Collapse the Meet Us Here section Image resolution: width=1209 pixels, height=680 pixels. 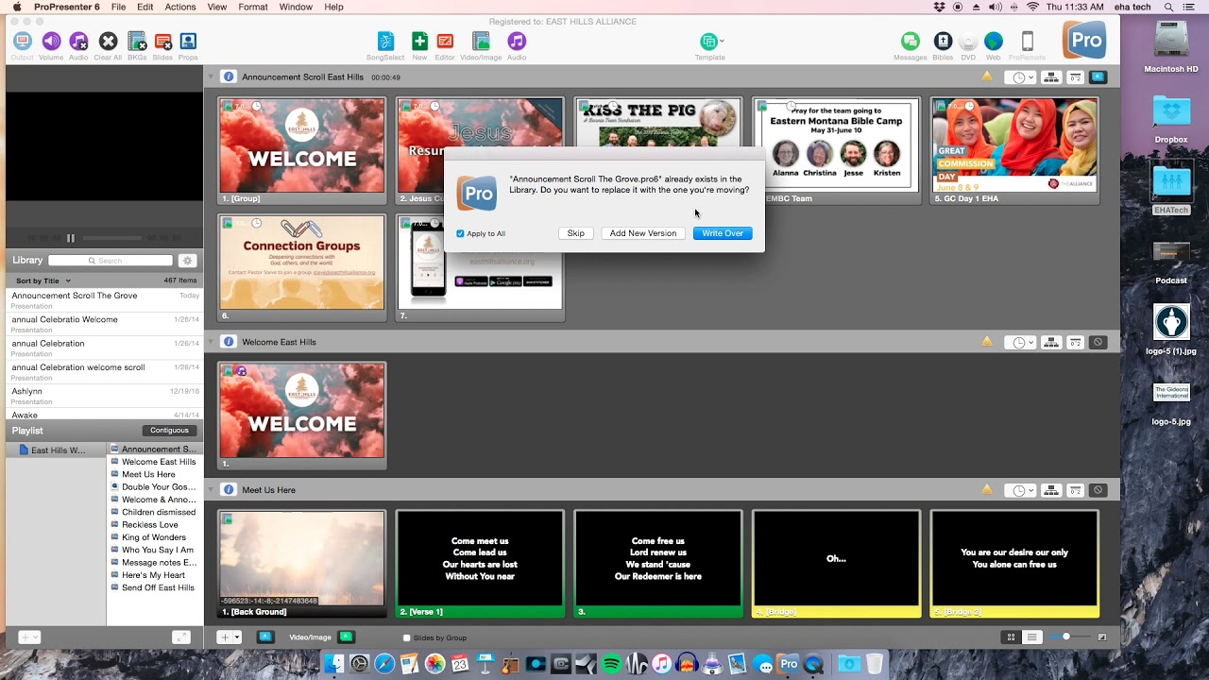point(212,490)
